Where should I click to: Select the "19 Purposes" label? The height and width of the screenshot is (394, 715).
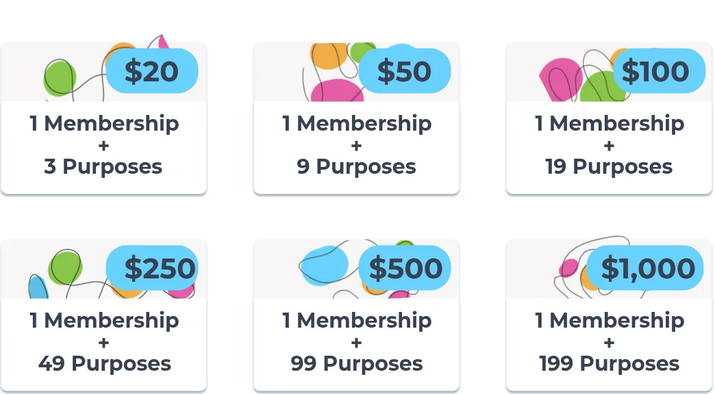click(609, 166)
